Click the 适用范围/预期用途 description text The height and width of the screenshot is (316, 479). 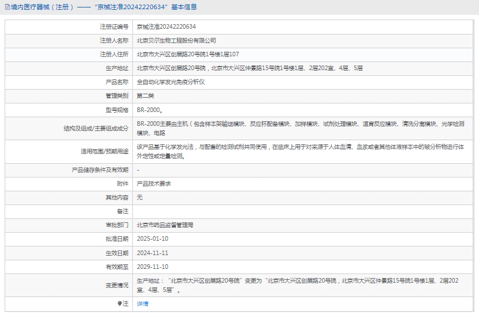300,151
